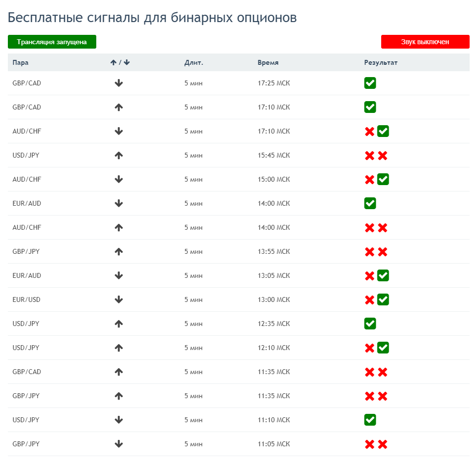Click the 'Длит.' column header

[x=194, y=62]
